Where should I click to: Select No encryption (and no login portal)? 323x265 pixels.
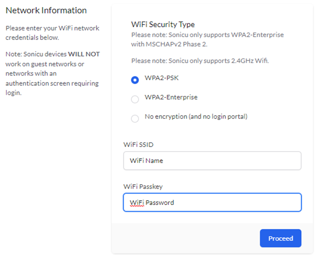(135, 118)
